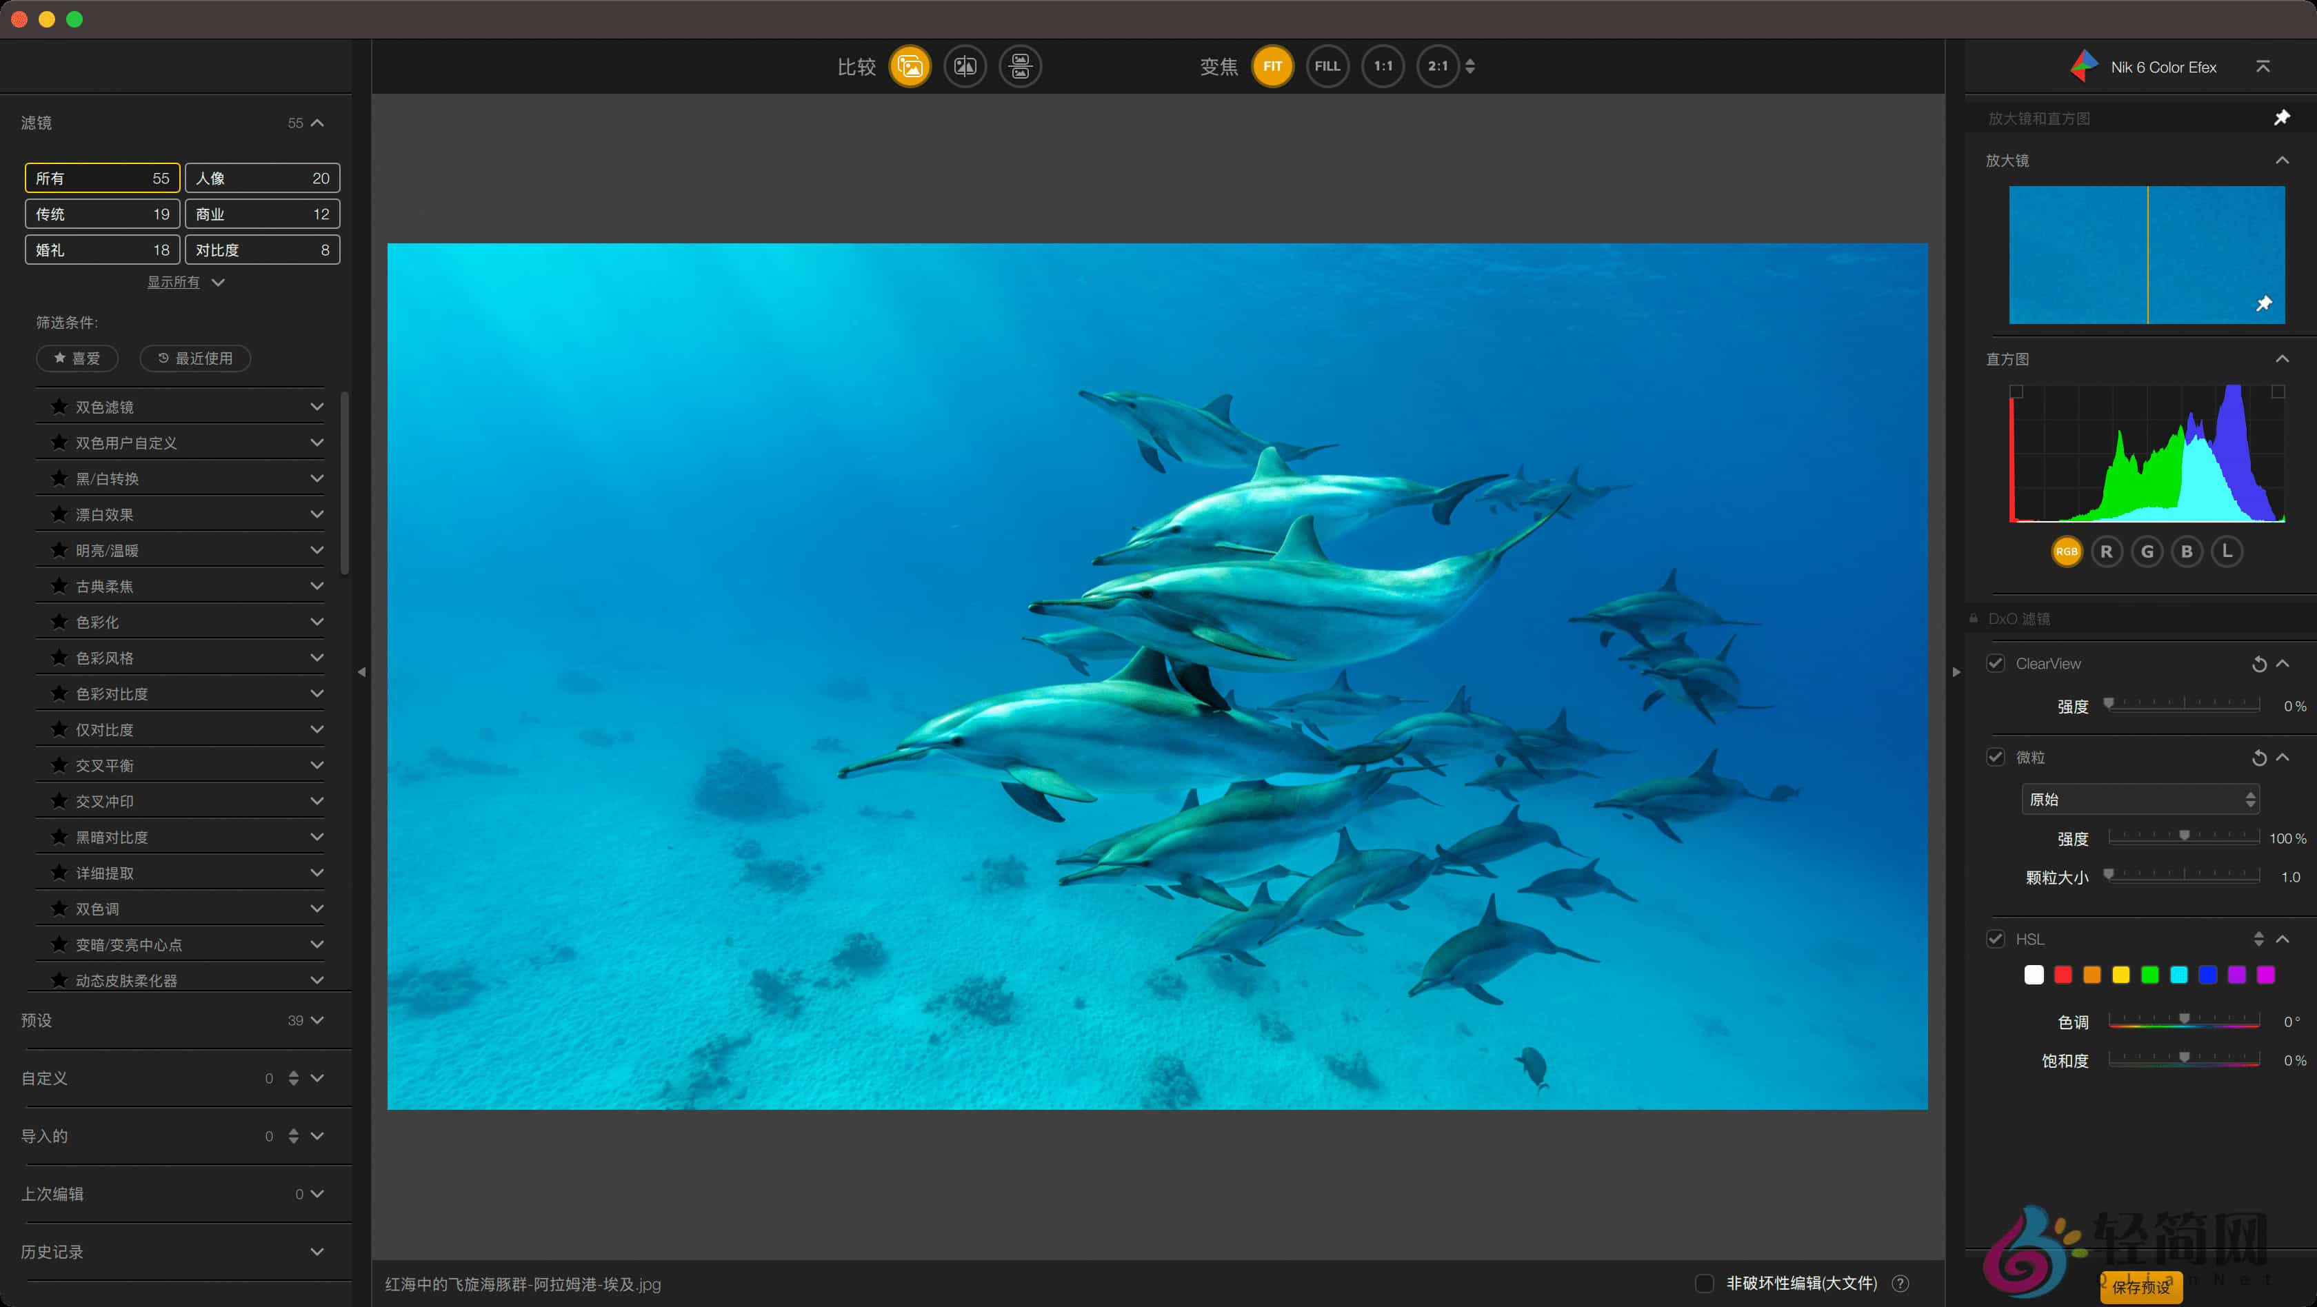Screen dimensions: 2317x1307
Task: Select the side-by-side compare icon
Action: pos(1020,65)
